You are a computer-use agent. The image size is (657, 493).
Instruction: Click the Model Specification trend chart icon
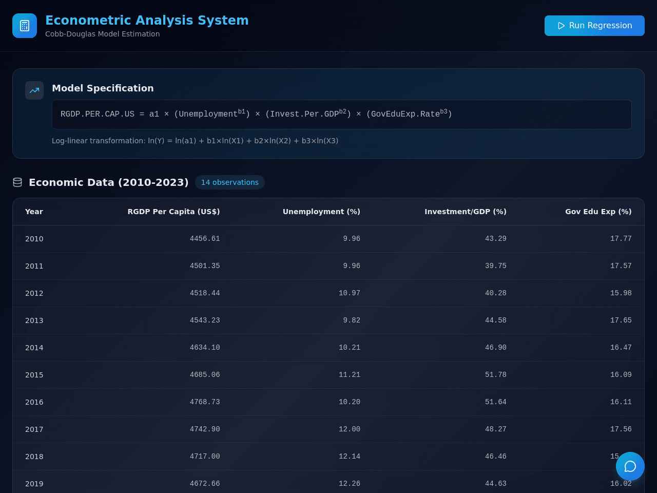pos(34,90)
